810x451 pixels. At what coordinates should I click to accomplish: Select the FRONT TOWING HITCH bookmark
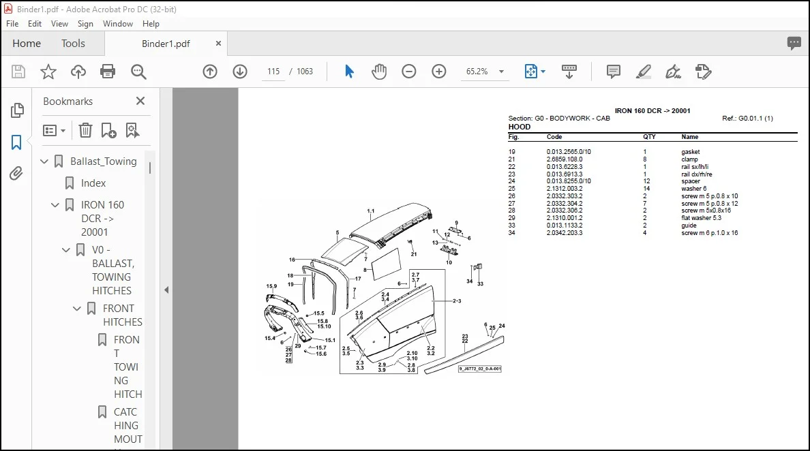pyautogui.click(x=127, y=367)
